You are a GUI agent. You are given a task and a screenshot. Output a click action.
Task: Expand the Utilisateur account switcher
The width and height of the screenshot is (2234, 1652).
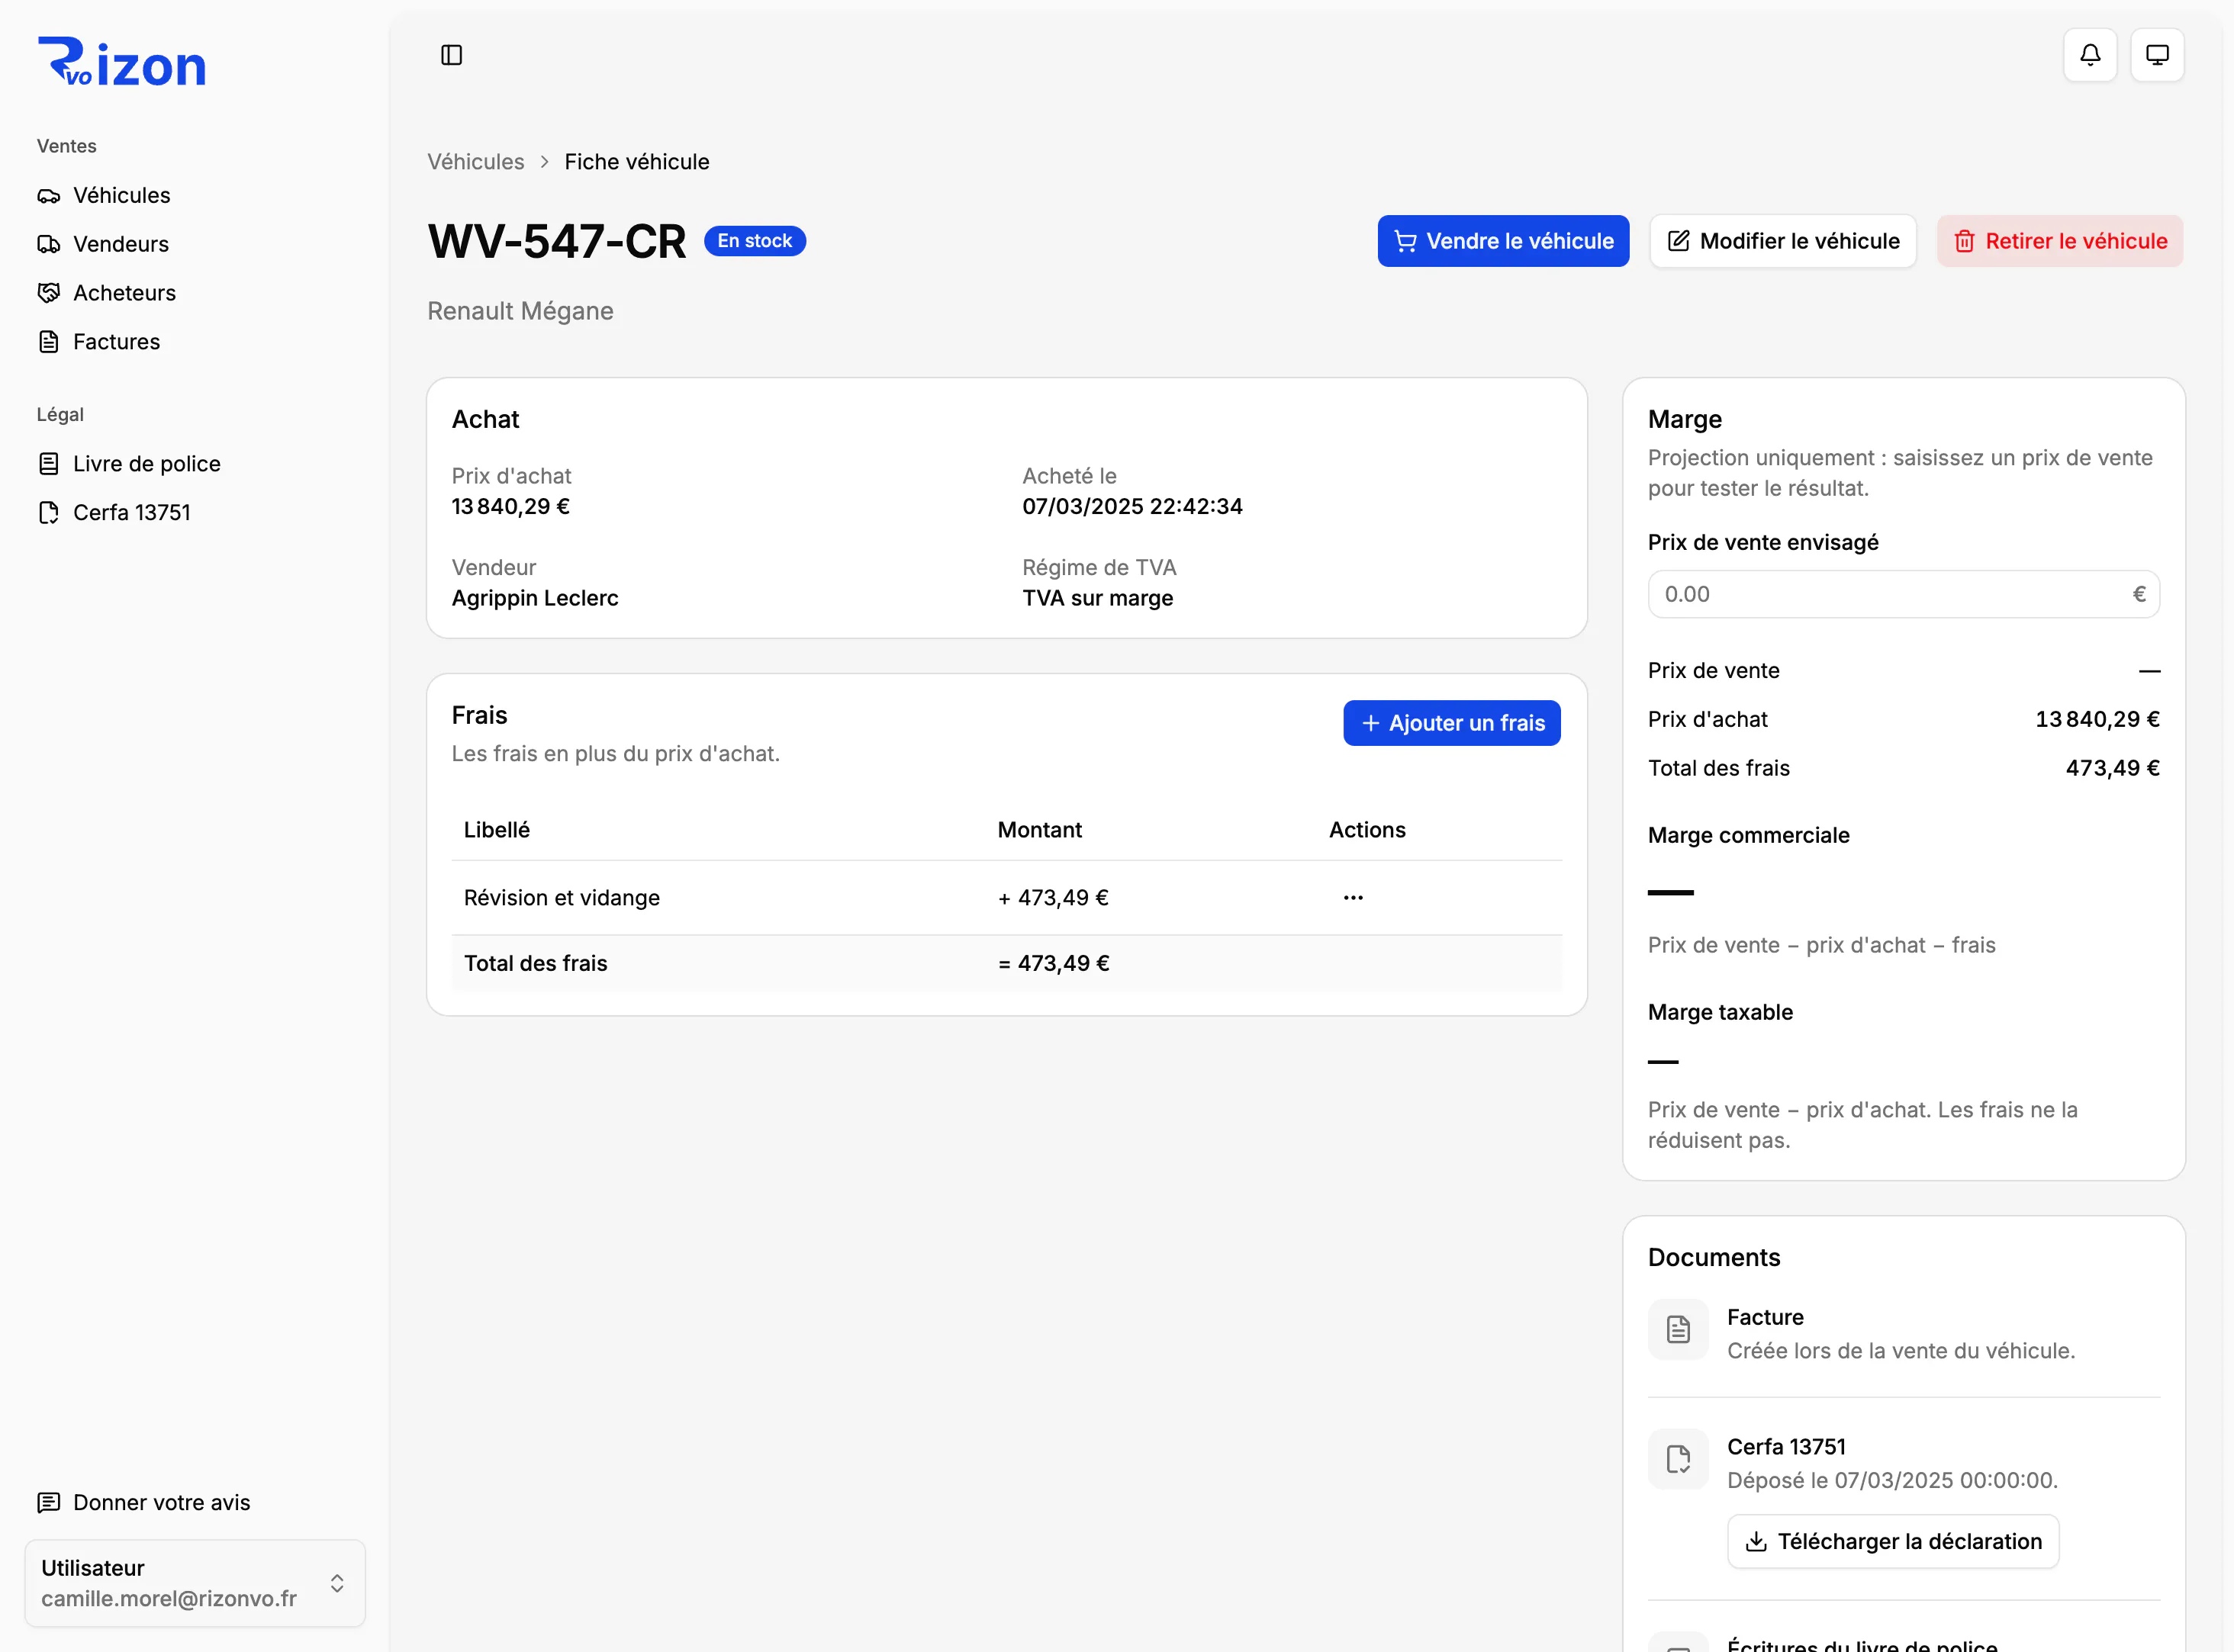click(x=195, y=1584)
